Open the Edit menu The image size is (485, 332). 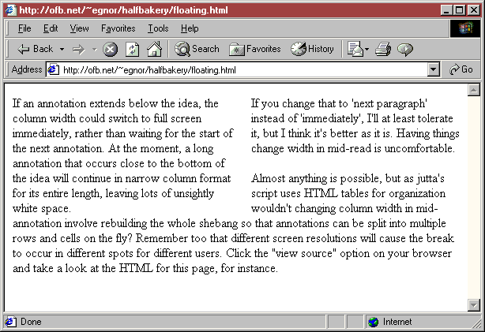click(51, 28)
